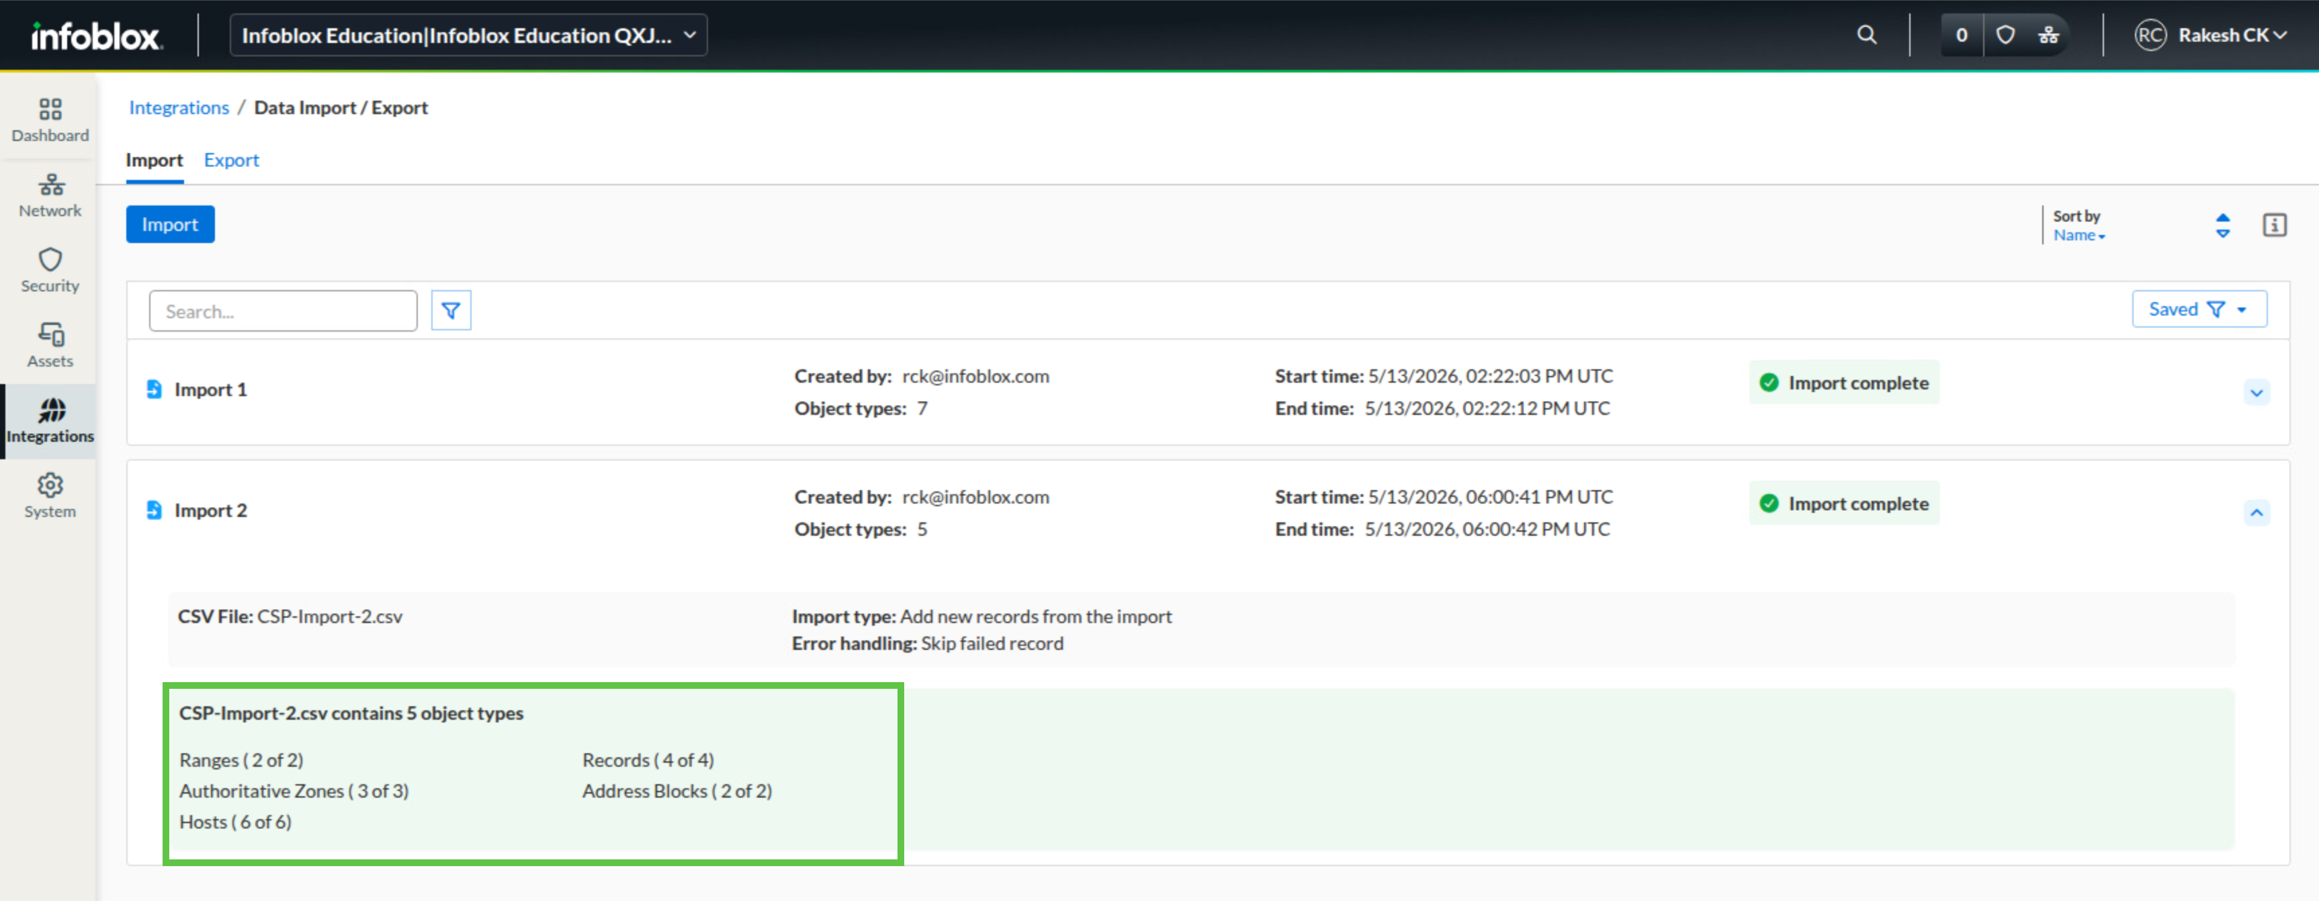Click 'Skip failed record' error handling text
The width and height of the screenshot is (2319, 901).
(x=992, y=644)
